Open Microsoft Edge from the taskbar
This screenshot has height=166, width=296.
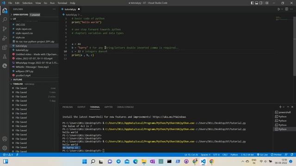(136, 161)
